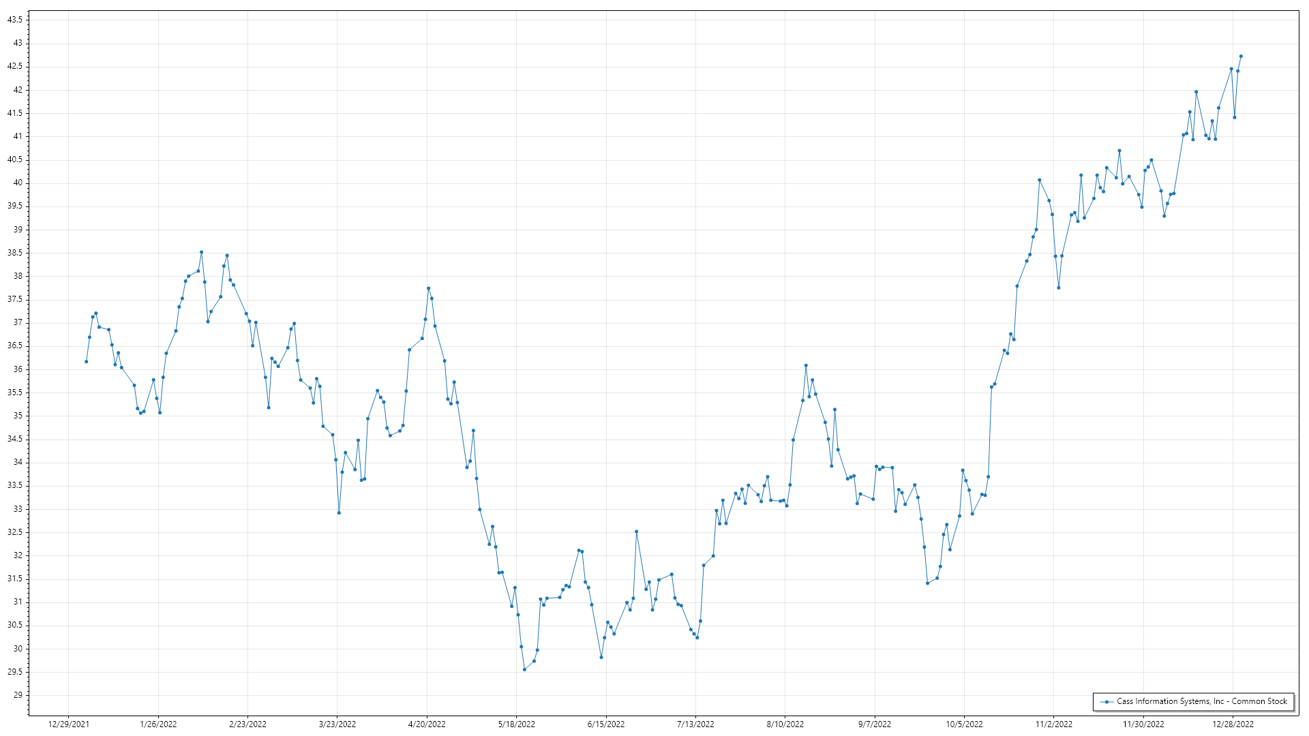Image resolution: width=1309 pixels, height=736 pixels.
Task: Click the 1/26/2022 x-axis date label
Action: pos(158,724)
